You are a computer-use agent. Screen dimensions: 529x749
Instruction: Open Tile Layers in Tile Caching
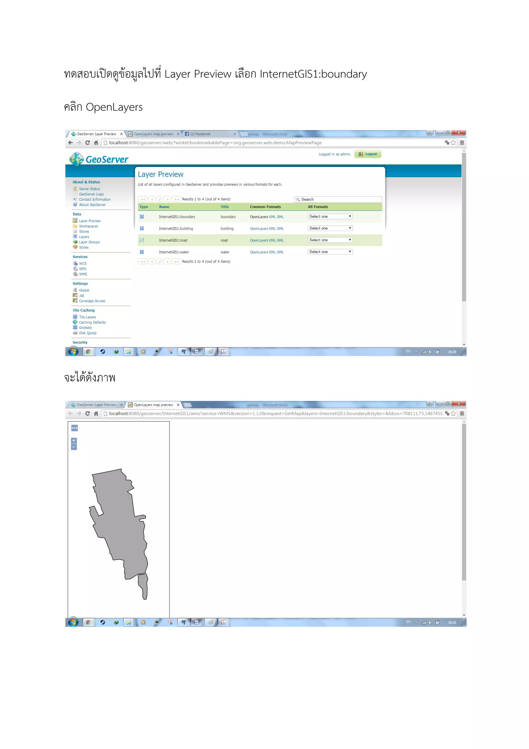[87, 317]
